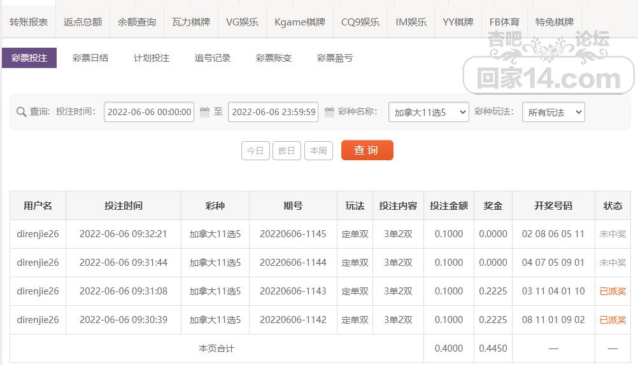Open the YY棋牌 tab
This screenshot has height=365, width=638.
click(458, 22)
